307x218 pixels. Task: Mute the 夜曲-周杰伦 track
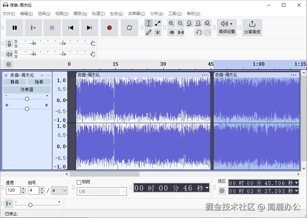coord(15,81)
